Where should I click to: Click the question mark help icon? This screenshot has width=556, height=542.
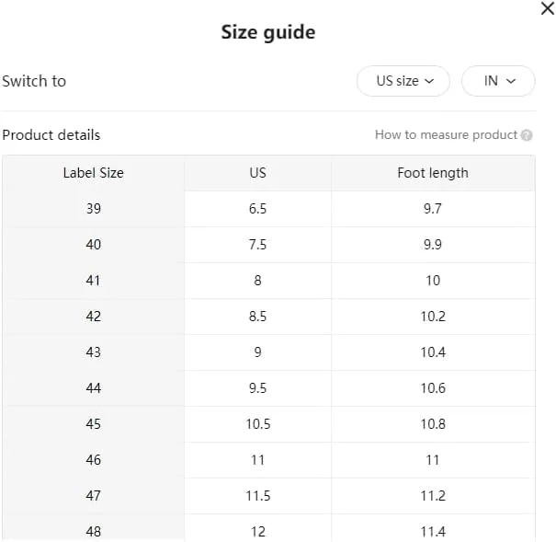pyautogui.click(x=527, y=135)
